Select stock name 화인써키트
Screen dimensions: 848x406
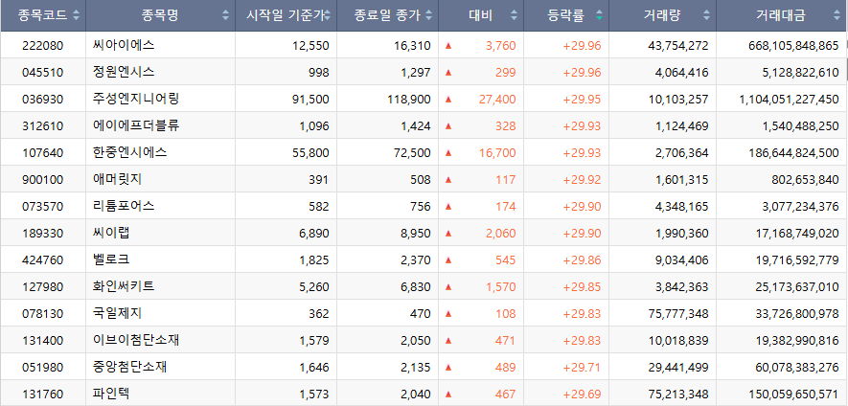[x=124, y=286]
